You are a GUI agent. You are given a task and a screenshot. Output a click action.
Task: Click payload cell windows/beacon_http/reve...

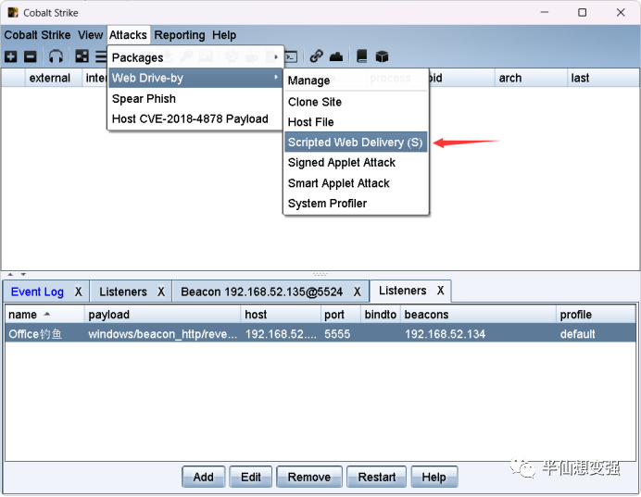163,334
